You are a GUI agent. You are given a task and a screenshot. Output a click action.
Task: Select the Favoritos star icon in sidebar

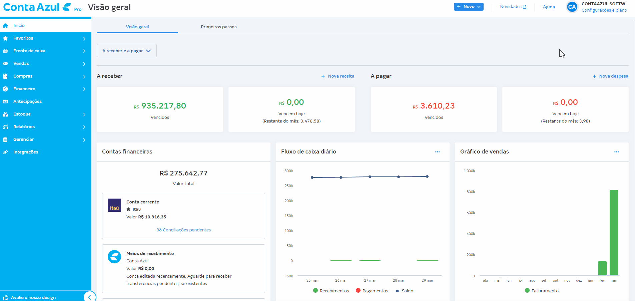6,38
